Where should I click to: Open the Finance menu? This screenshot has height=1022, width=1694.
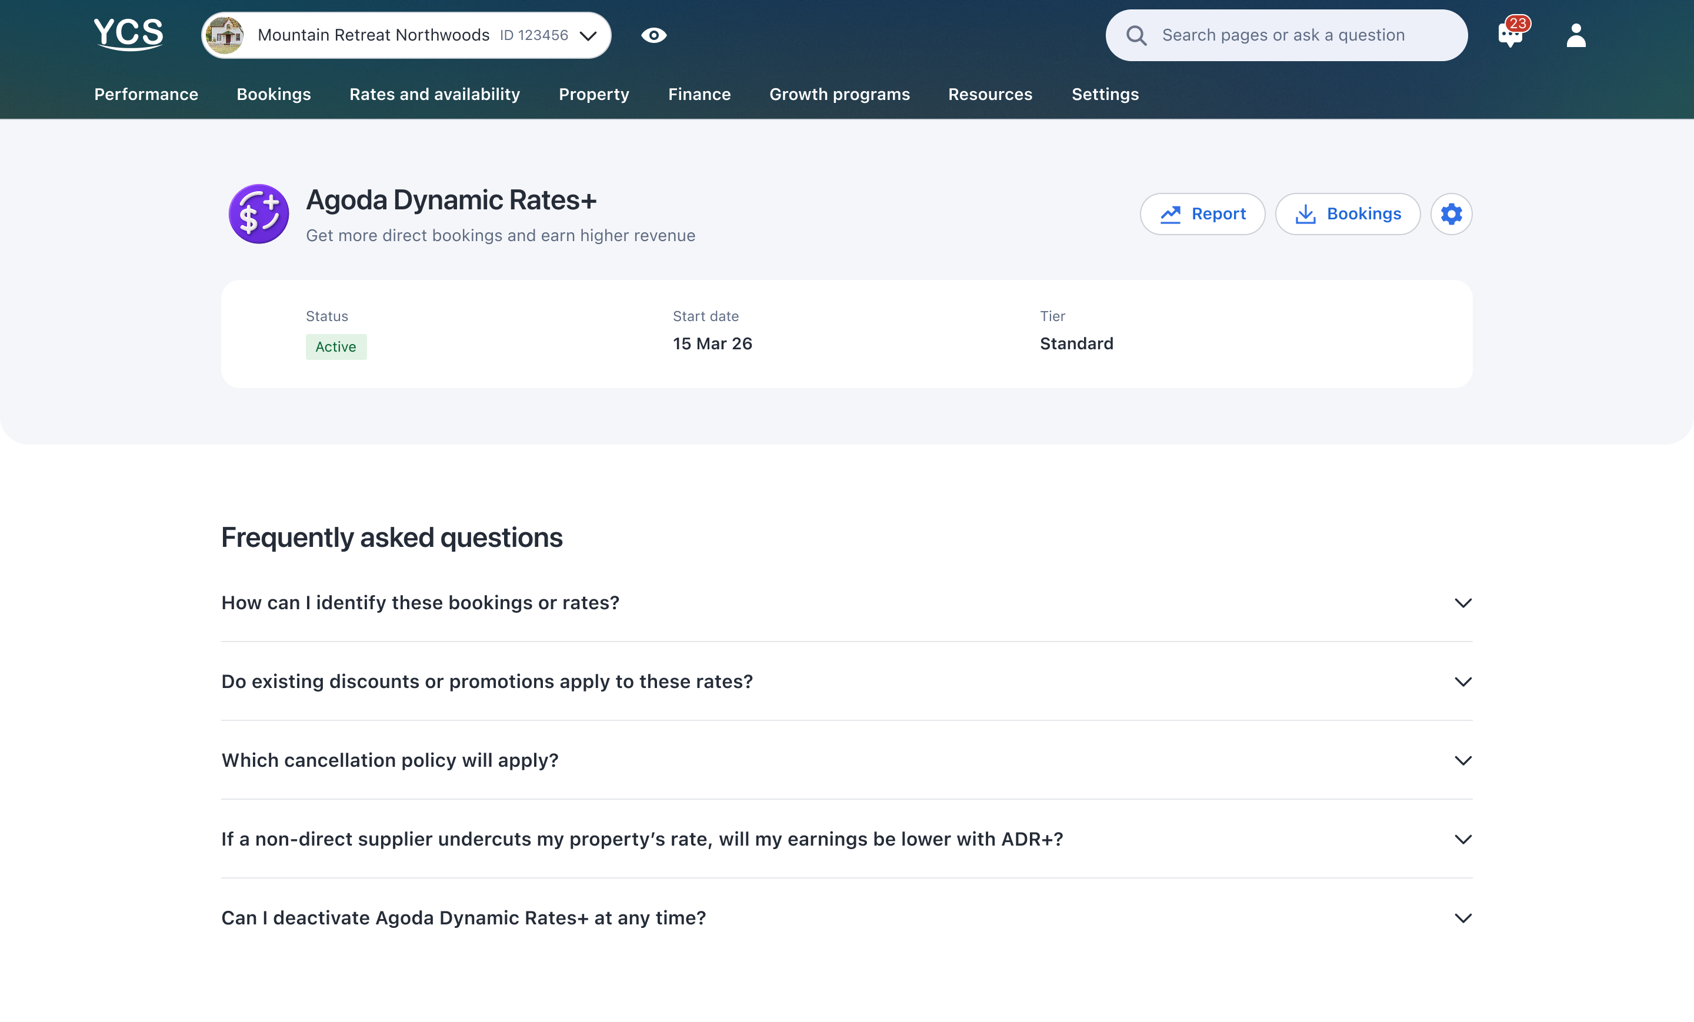click(x=699, y=94)
